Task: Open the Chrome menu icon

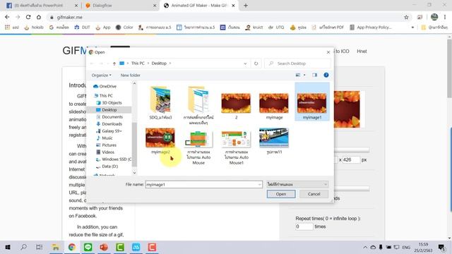Action: tap(445, 17)
